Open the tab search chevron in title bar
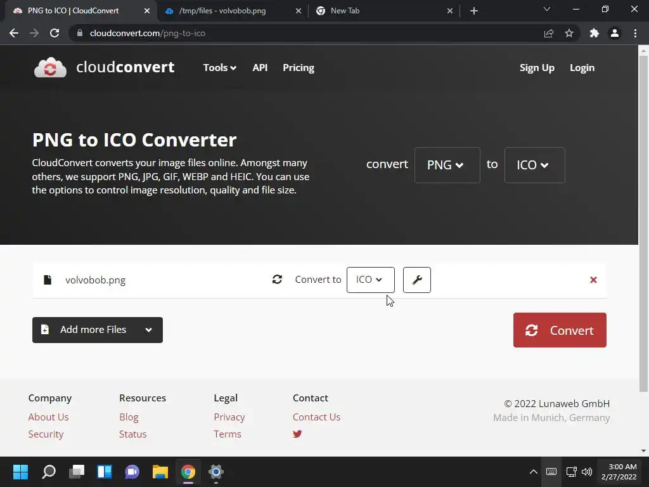 coord(547,9)
